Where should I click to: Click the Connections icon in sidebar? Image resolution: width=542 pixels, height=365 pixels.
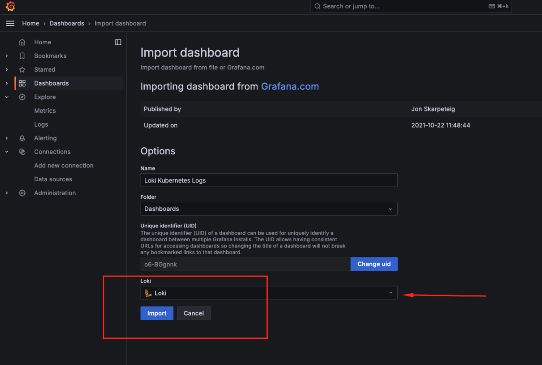pyautogui.click(x=22, y=152)
